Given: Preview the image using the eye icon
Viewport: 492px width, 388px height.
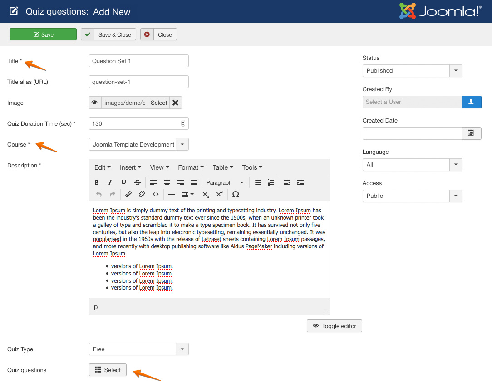Looking at the screenshot, I should coord(95,103).
